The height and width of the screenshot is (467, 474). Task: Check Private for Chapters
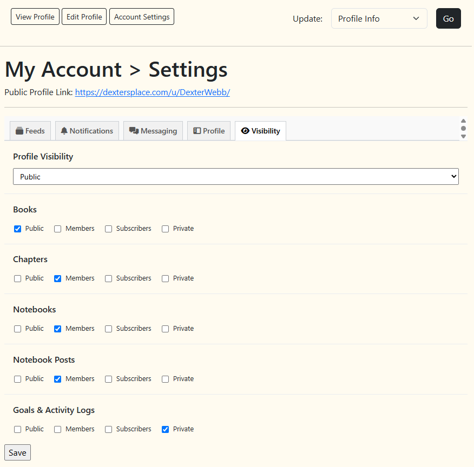click(x=166, y=278)
